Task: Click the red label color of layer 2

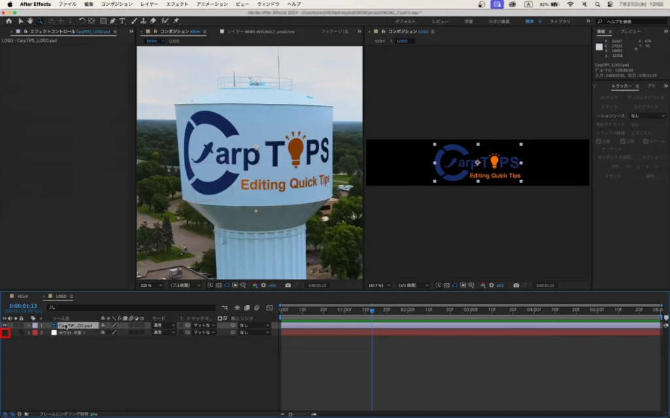Action: 35,332
